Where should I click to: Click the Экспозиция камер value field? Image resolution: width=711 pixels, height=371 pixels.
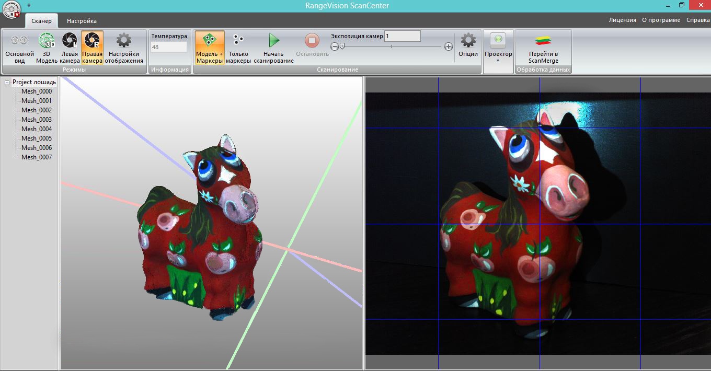402,36
